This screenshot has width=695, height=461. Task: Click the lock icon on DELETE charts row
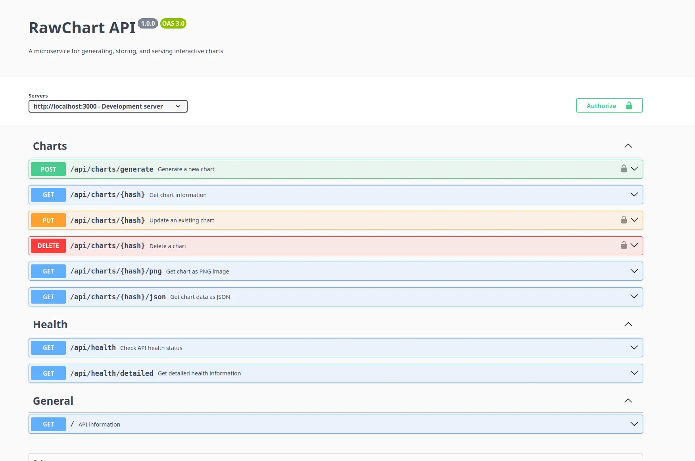(624, 245)
